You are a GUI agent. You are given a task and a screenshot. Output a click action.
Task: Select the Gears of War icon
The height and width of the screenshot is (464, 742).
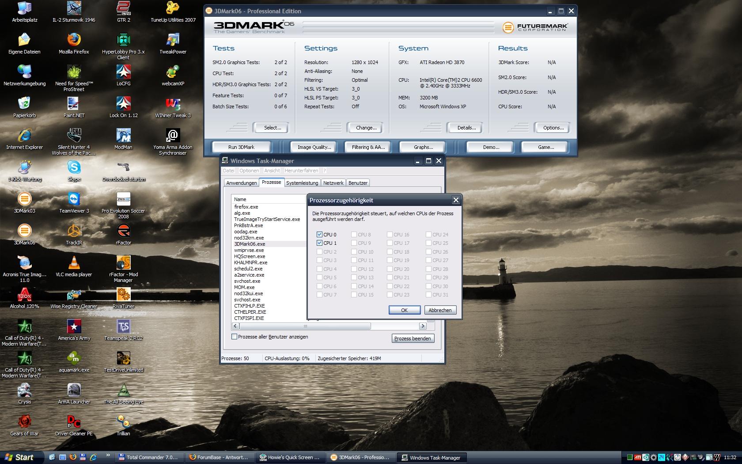coord(24,425)
